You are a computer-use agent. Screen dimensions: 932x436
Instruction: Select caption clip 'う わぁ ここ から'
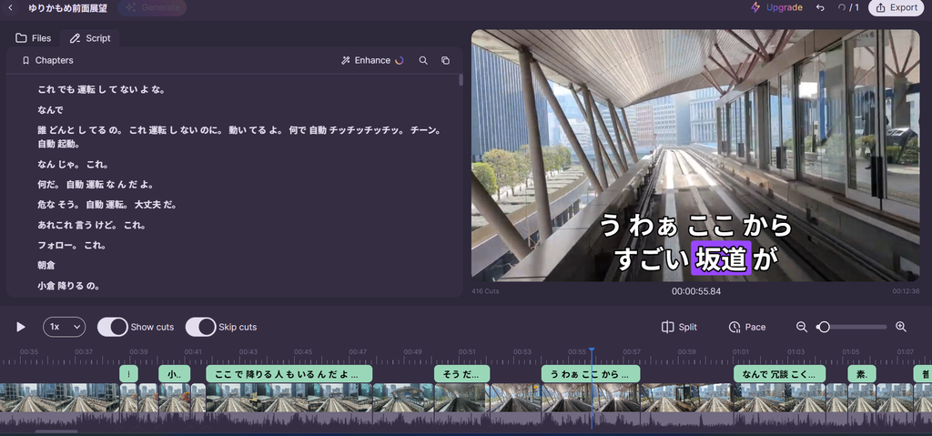590,374
